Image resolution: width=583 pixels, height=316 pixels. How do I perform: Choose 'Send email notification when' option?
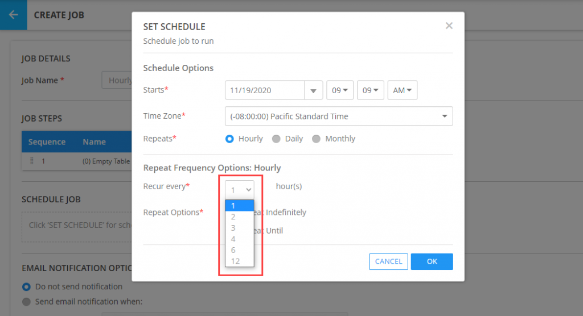(x=26, y=301)
